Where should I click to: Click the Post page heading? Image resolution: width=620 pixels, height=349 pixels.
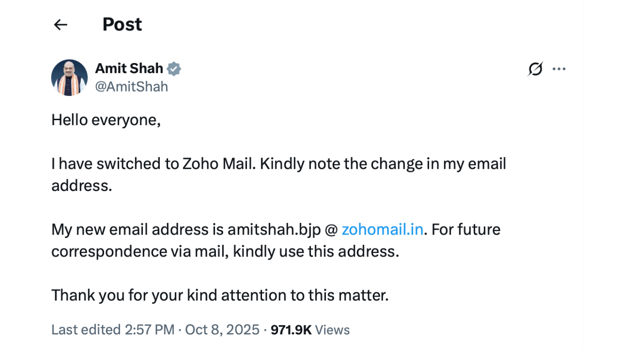tap(122, 25)
